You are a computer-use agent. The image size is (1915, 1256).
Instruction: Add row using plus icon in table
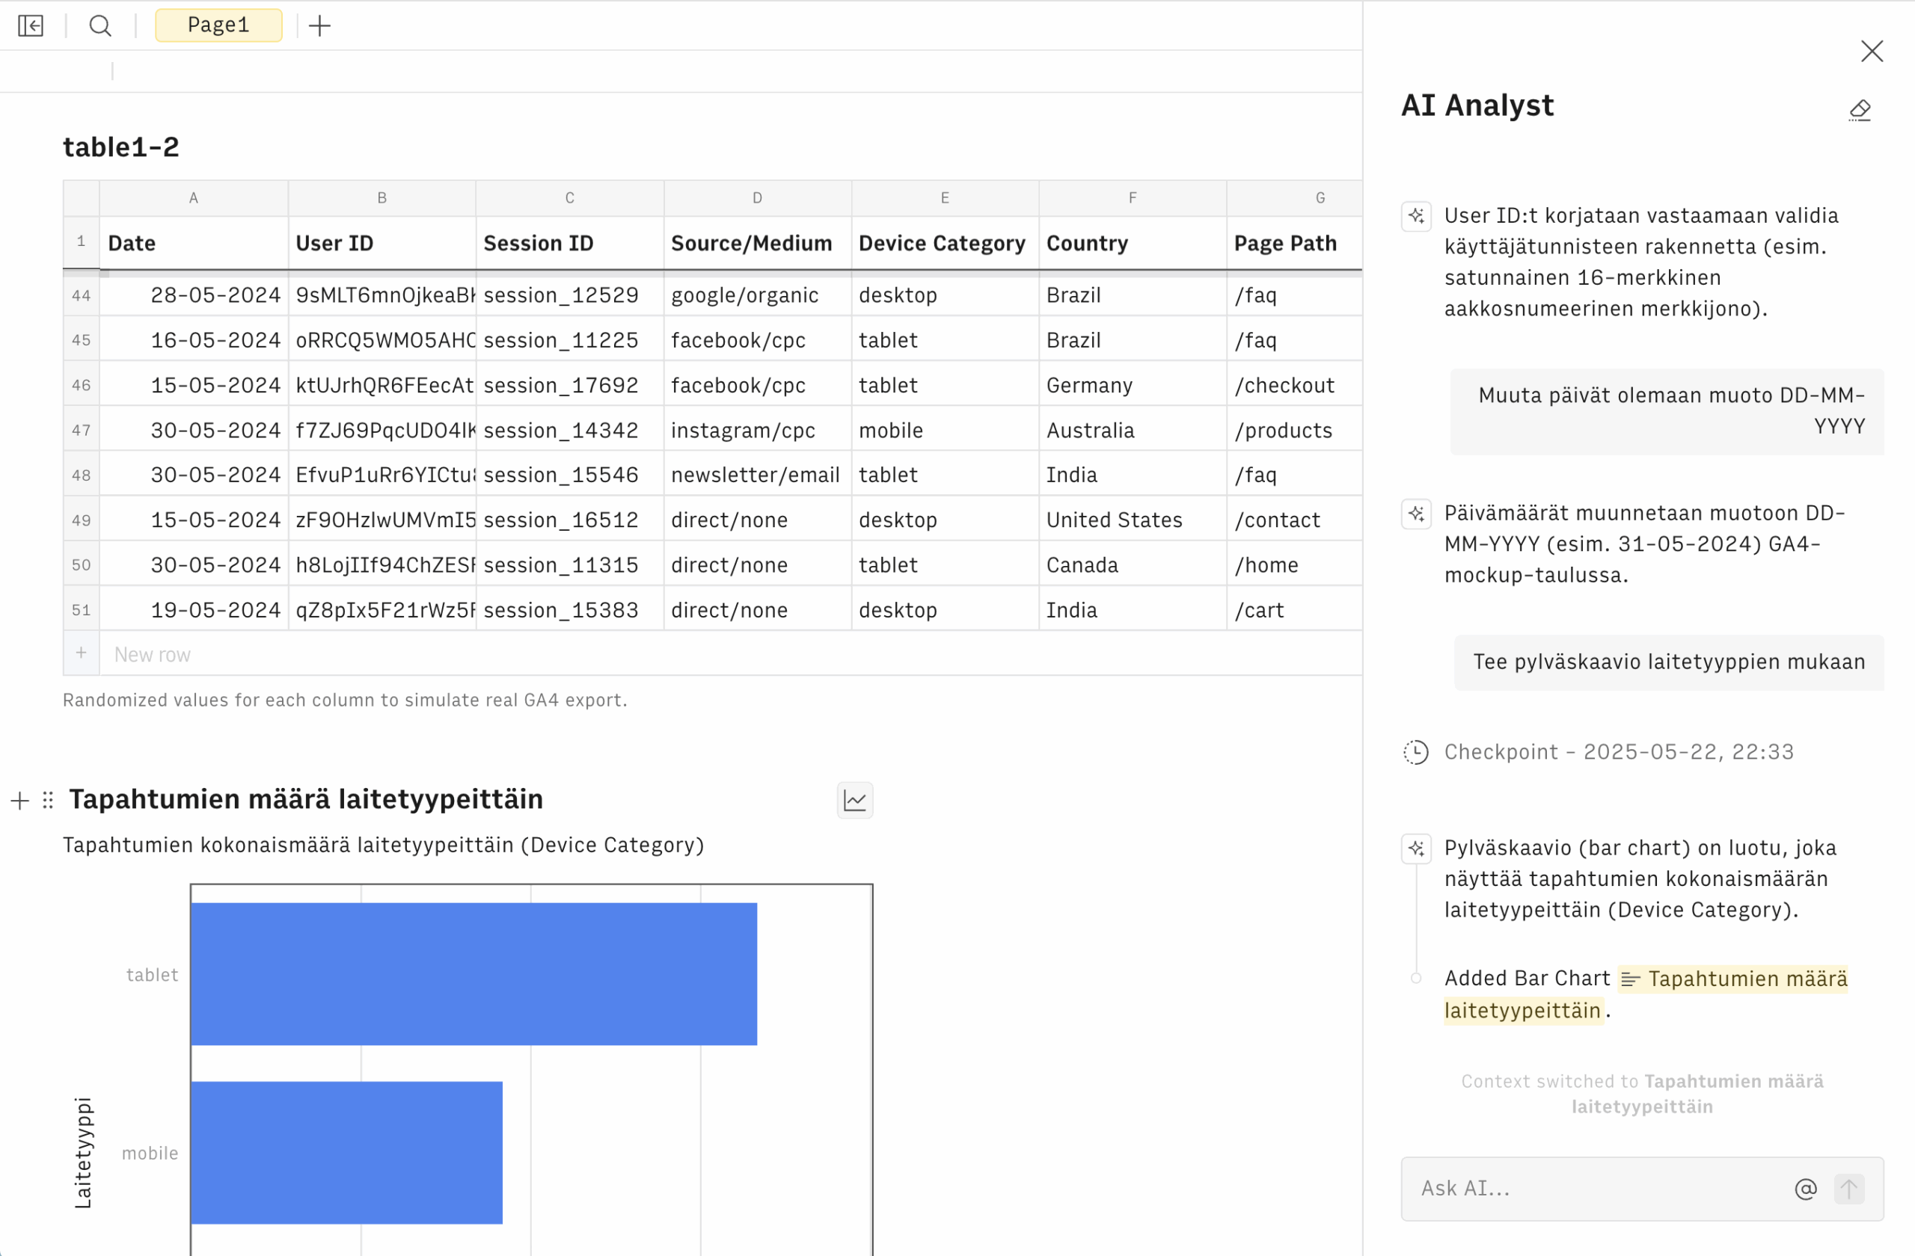[x=82, y=653]
